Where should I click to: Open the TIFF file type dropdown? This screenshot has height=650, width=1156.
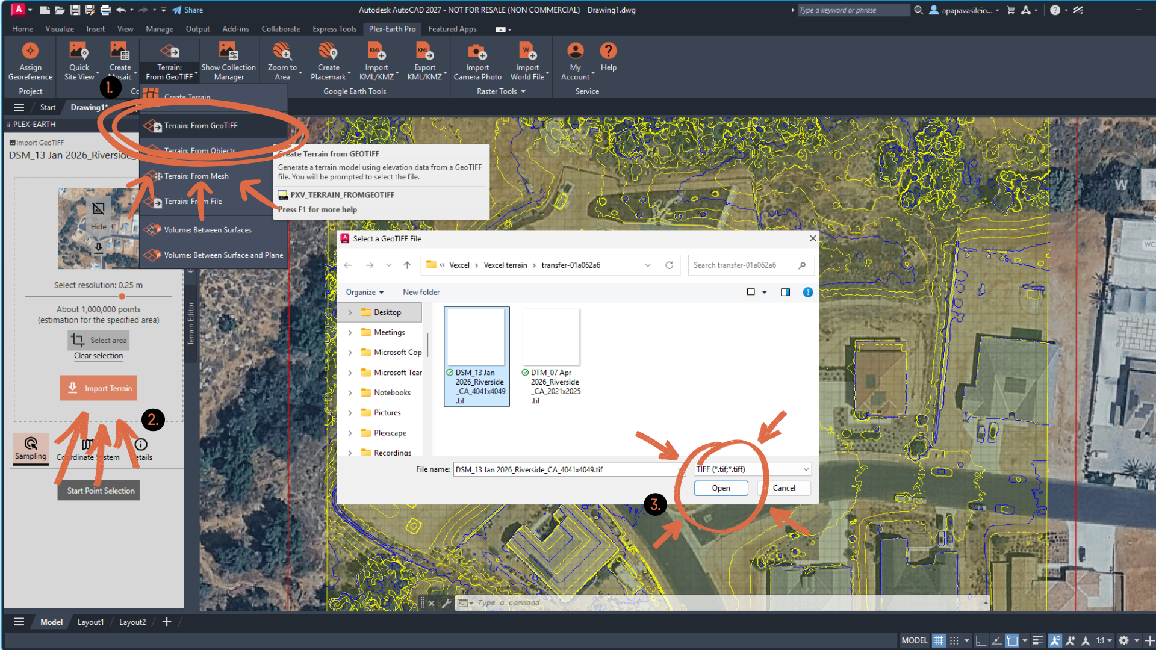point(753,469)
